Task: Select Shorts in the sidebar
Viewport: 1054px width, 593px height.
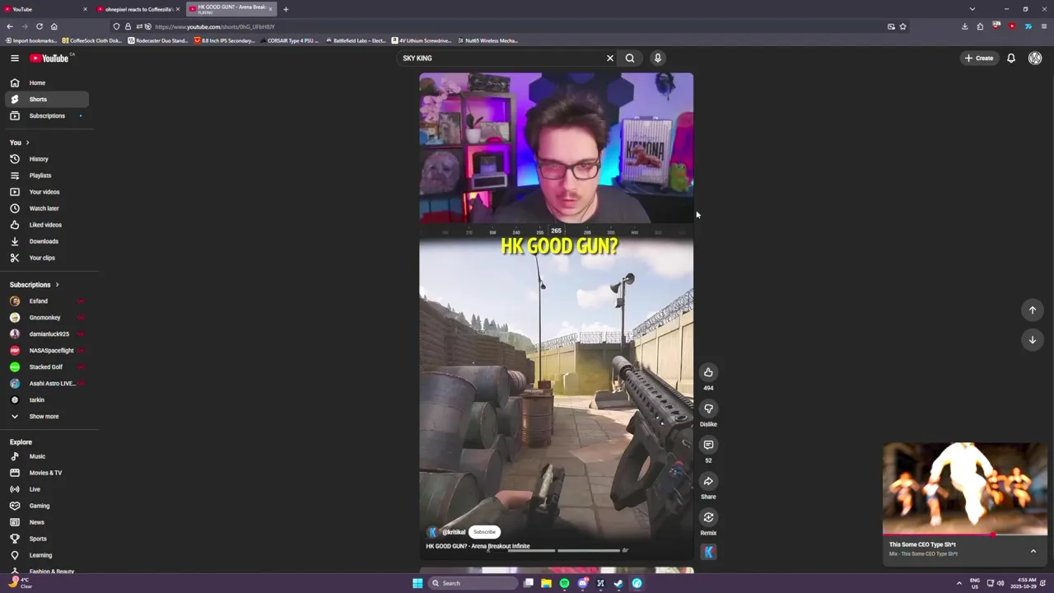Action: tap(46, 99)
